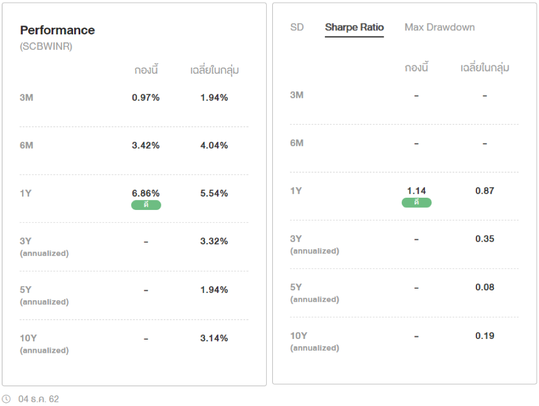539x406 pixels.
Task: Click กองนี้ column header in Sharpe Ratio panel
Action: (x=417, y=68)
